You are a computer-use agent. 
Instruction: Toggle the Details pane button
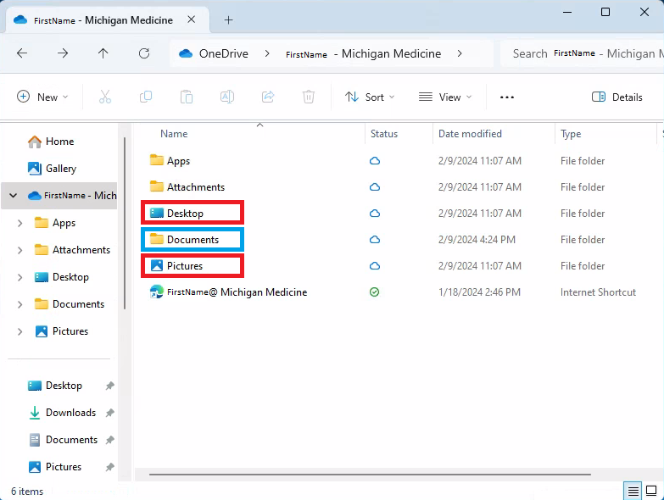(x=617, y=97)
